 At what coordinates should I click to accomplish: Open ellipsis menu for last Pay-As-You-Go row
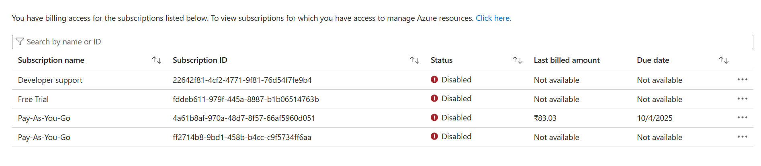tap(743, 137)
